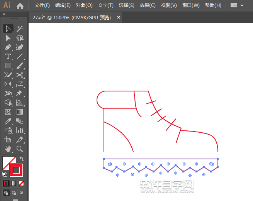The height and width of the screenshot is (201, 253).
Task: Select the Type tool
Action: click(8, 57)
